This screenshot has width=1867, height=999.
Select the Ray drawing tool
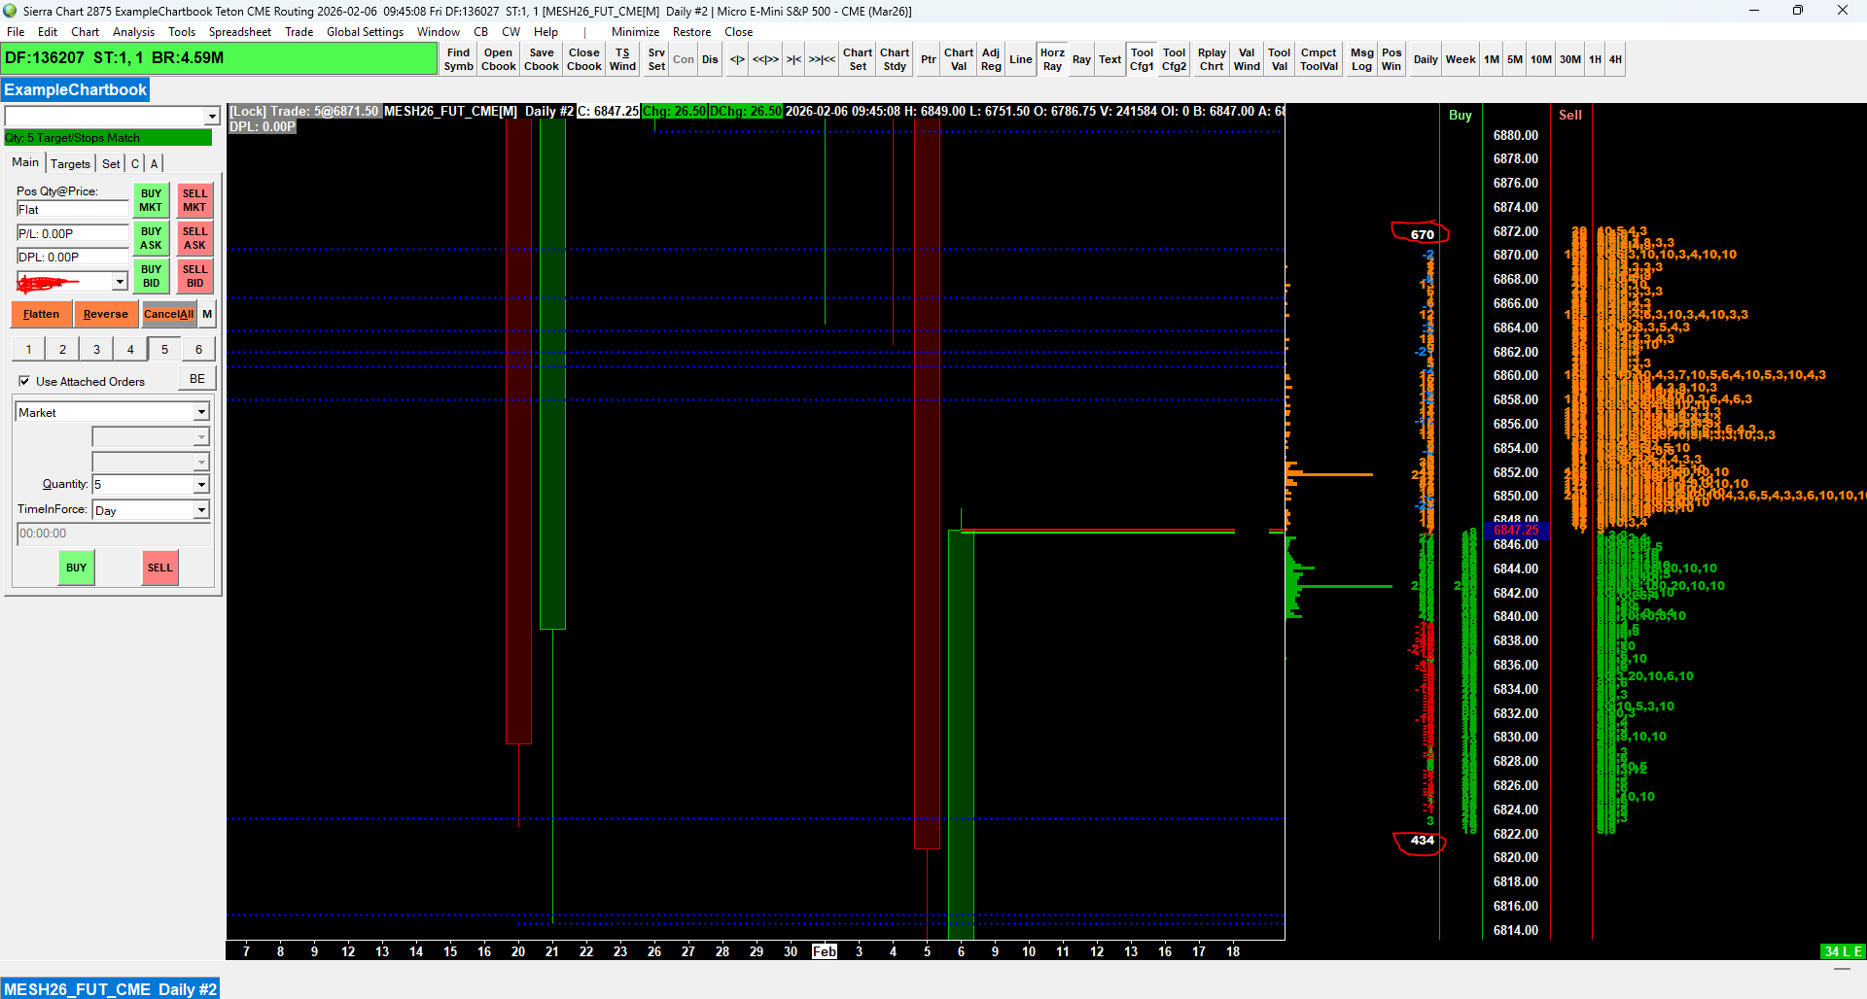(x=1081, y=59)
